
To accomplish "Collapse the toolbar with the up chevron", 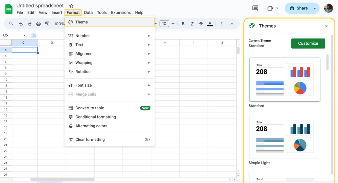I will [232, 24].
